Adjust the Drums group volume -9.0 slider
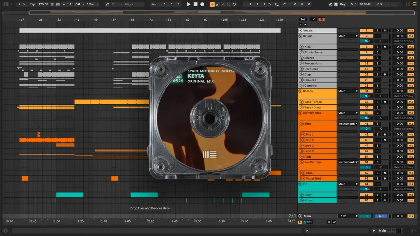This screenshot has width=420, height=236. [x=367, y=41]
